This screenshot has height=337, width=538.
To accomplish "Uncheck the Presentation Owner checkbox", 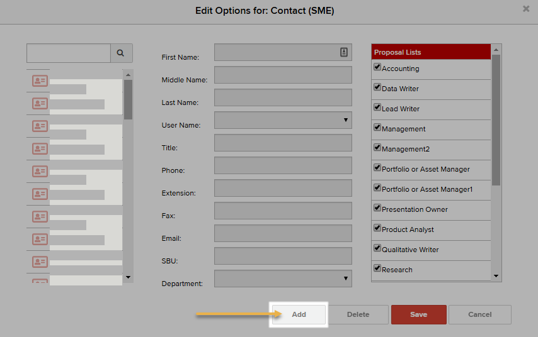I will pyautogui.click(x=377, y=208).
